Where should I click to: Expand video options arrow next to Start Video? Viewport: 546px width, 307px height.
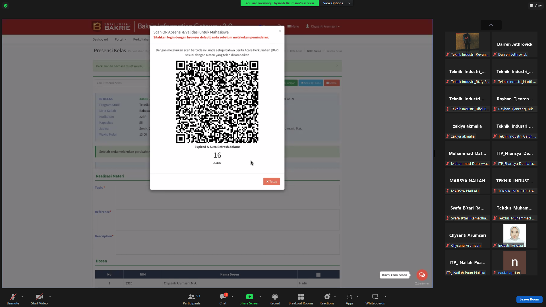click(x=50, y=297)
